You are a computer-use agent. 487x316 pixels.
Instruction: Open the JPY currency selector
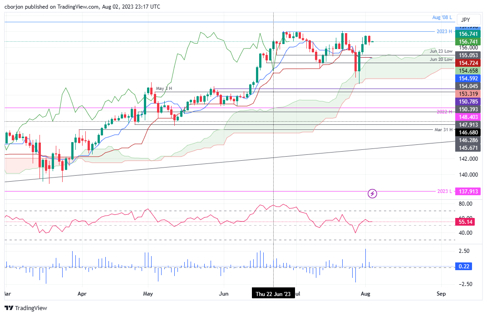(465, 20)
